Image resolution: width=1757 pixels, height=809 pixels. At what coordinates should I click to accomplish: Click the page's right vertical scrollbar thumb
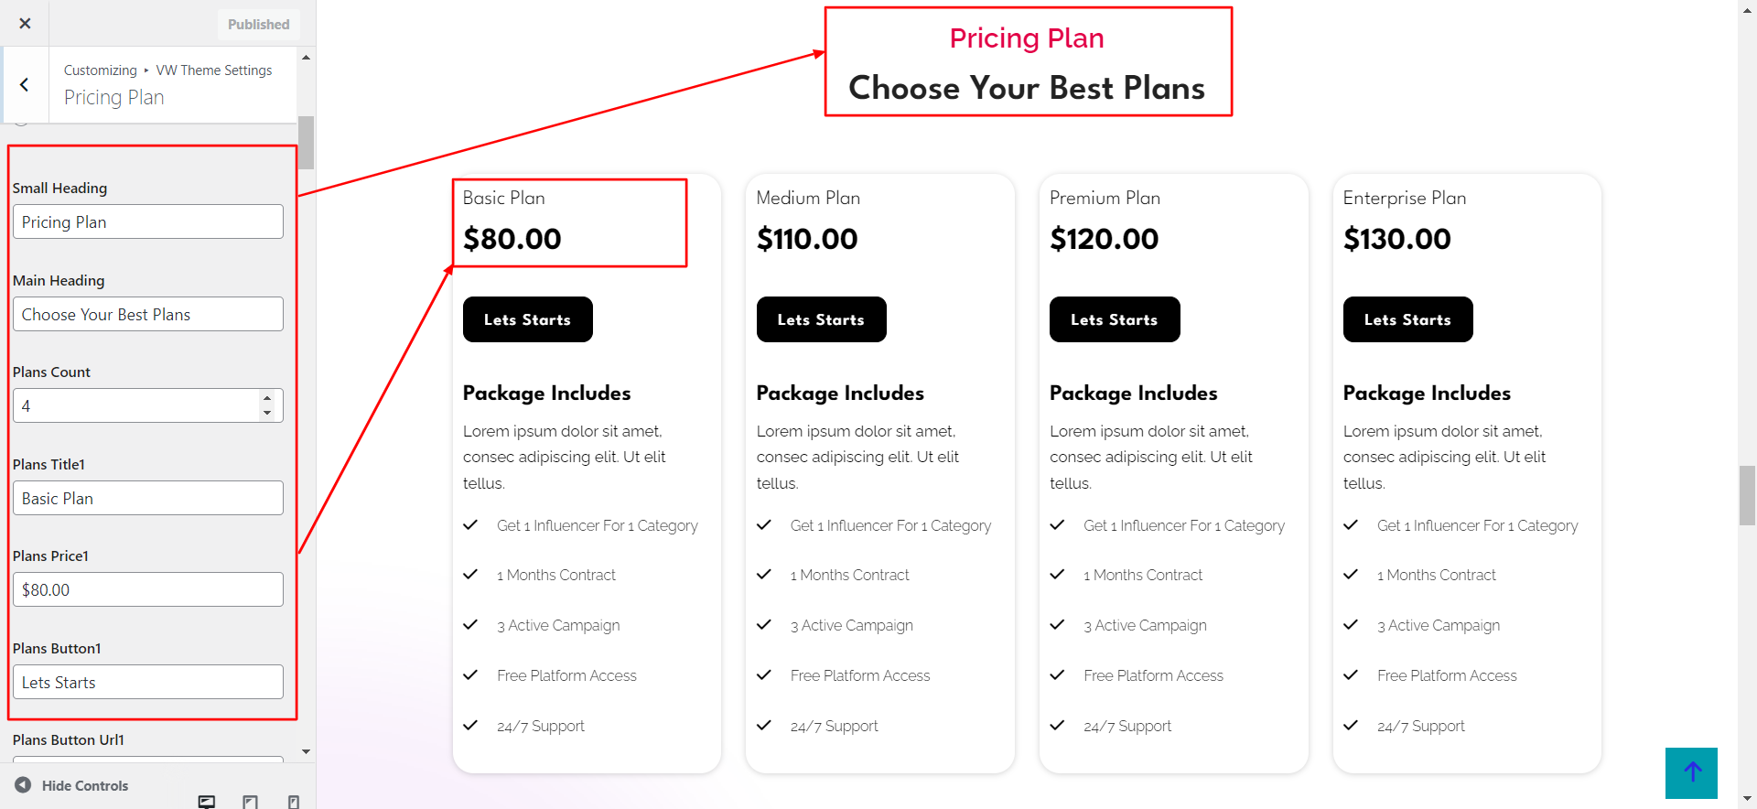(x=1747, y=495)
